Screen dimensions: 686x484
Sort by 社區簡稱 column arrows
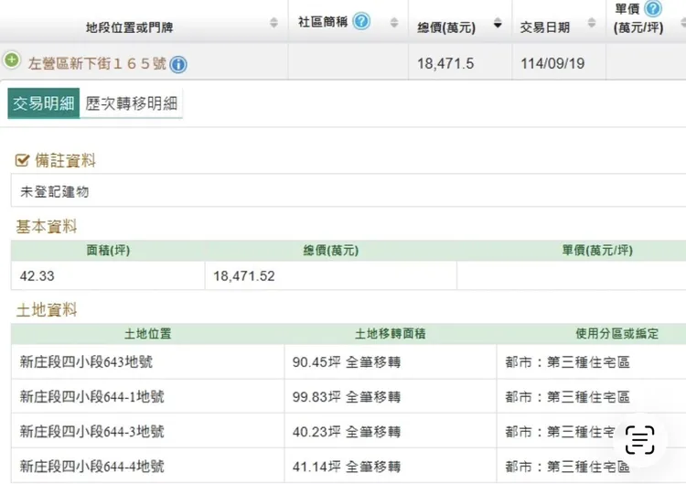394,23
